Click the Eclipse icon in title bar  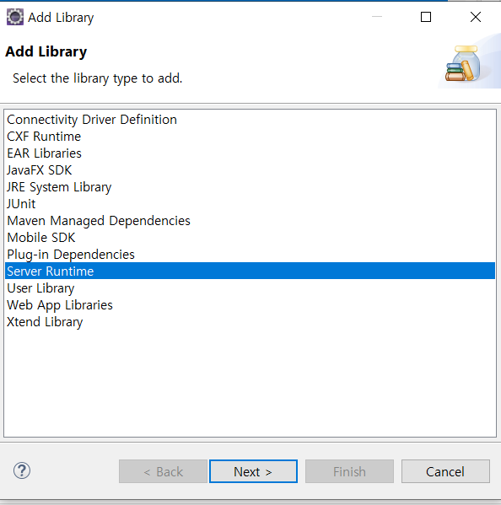pos(15,17)
